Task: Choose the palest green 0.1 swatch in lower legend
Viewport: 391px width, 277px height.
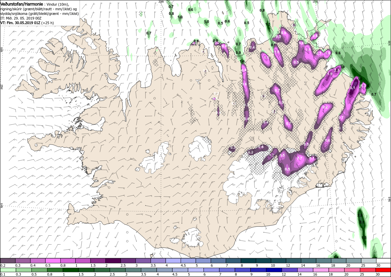Action: pyautogui.click(x=8, y=270)
